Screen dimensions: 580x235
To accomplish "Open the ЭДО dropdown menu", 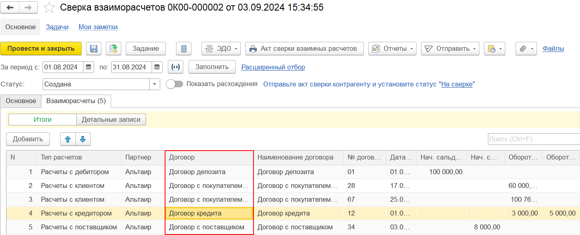I will [221, 49].
